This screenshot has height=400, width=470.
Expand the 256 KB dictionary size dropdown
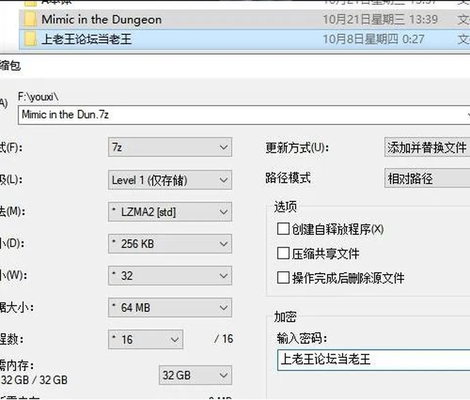click(x=170, y=244)
